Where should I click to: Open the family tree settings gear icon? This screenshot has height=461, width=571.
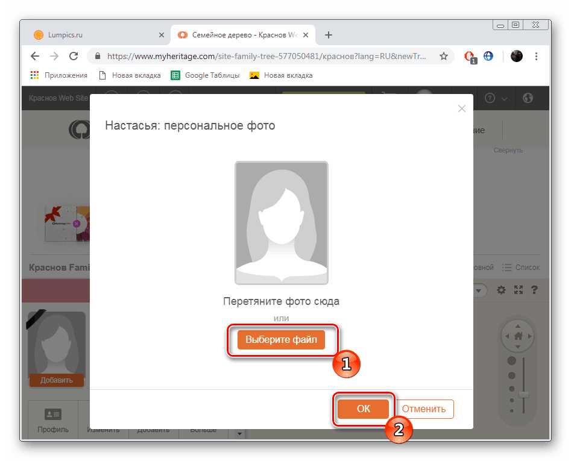tap(501, 290)
